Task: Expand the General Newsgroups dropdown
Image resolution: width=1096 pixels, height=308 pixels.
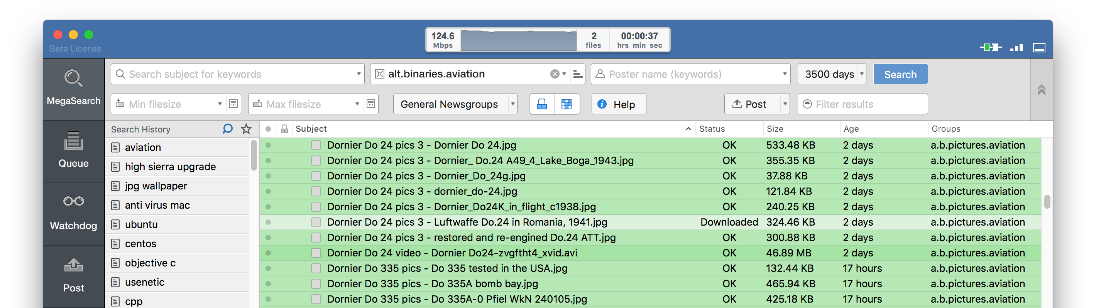Action: click(x=512, y=104)
